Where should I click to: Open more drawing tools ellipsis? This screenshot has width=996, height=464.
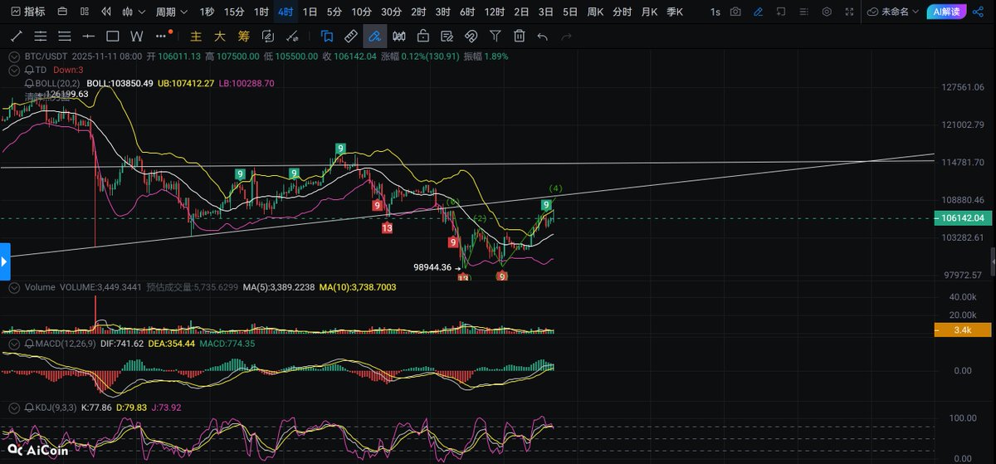[161, 37]
